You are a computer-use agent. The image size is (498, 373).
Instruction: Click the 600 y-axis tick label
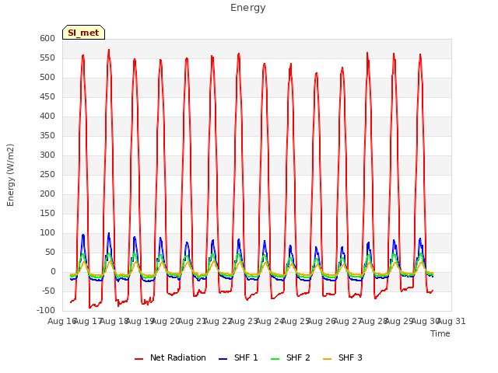click(47, 38)
